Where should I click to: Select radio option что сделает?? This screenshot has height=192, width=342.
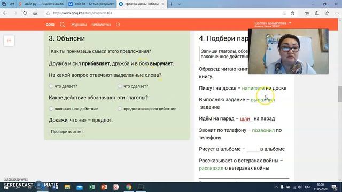click(120, 86)
